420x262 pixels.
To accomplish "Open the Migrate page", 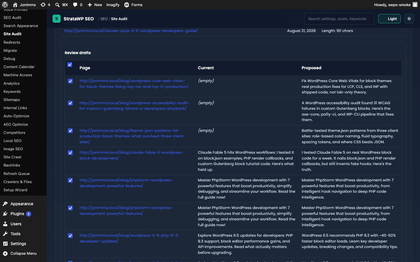I will coord(10,50).
